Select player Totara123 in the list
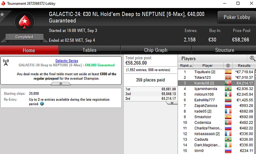 coord(203,77)
